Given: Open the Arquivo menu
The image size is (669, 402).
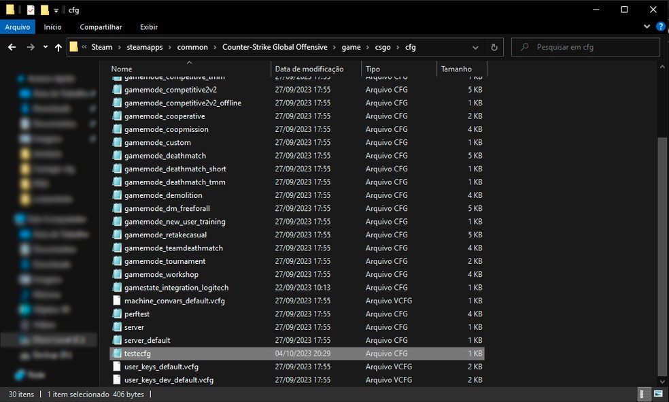Looking at the screenshot, I should [x=18, y=27].
